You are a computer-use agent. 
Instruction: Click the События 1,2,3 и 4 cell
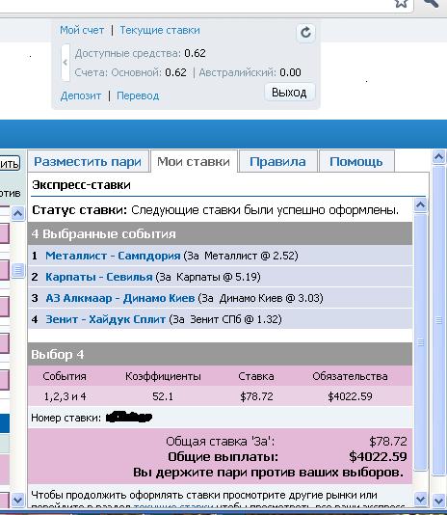pyautogui.click(x=65, y=396)
